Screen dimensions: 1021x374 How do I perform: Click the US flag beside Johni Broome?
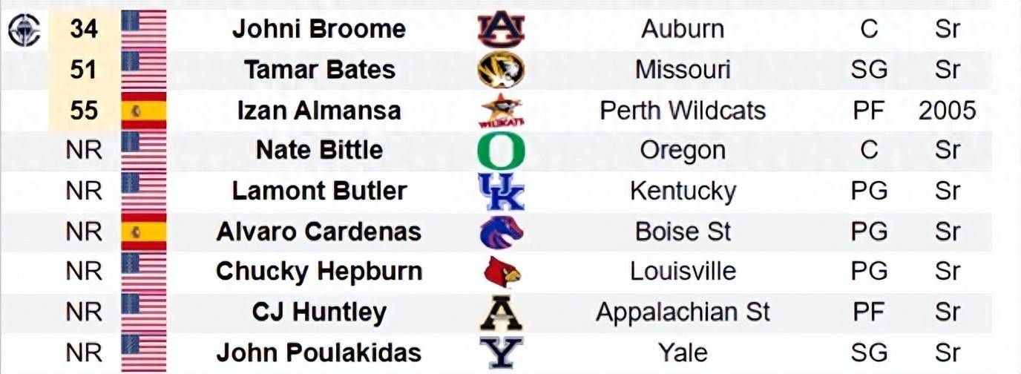click(144, 30)
